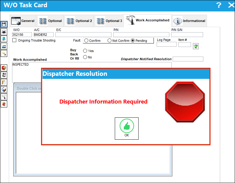Choose No for Buy Back Or RII
This screenshot has width=235, height=183.
[x=85, y=57]
